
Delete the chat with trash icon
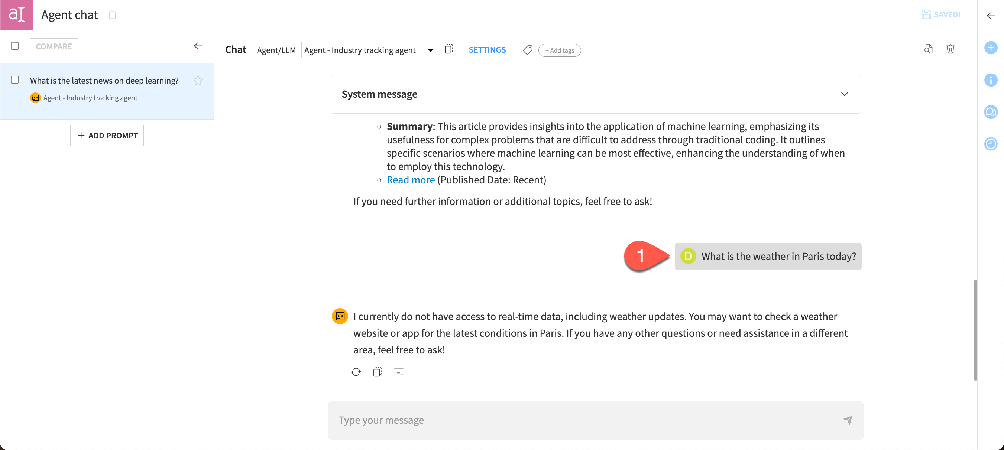[x=950, y=49]
